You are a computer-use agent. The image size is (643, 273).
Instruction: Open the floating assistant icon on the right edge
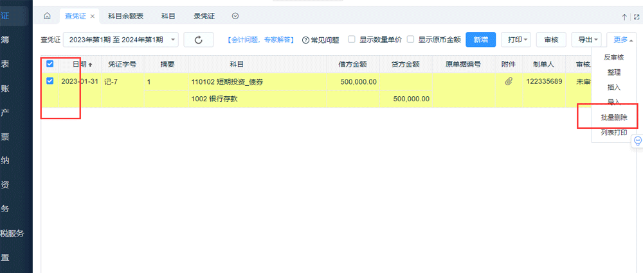(x=638, y=140)
